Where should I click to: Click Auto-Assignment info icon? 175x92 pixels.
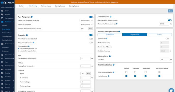tap(32, 17)
